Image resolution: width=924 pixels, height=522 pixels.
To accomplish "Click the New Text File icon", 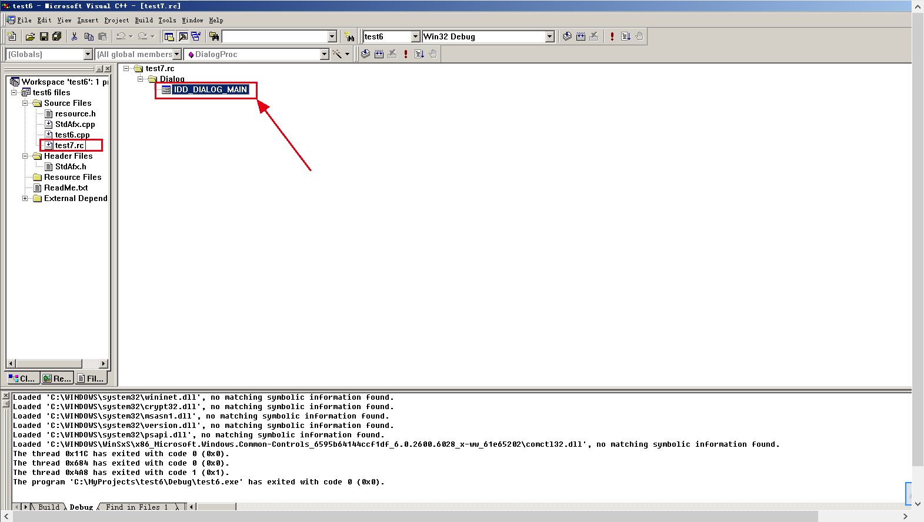I will pos(12,36).
